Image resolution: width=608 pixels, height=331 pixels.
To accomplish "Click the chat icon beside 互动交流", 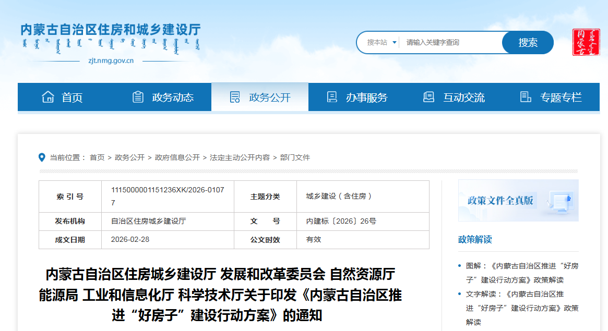I will [x=428, y=97].
